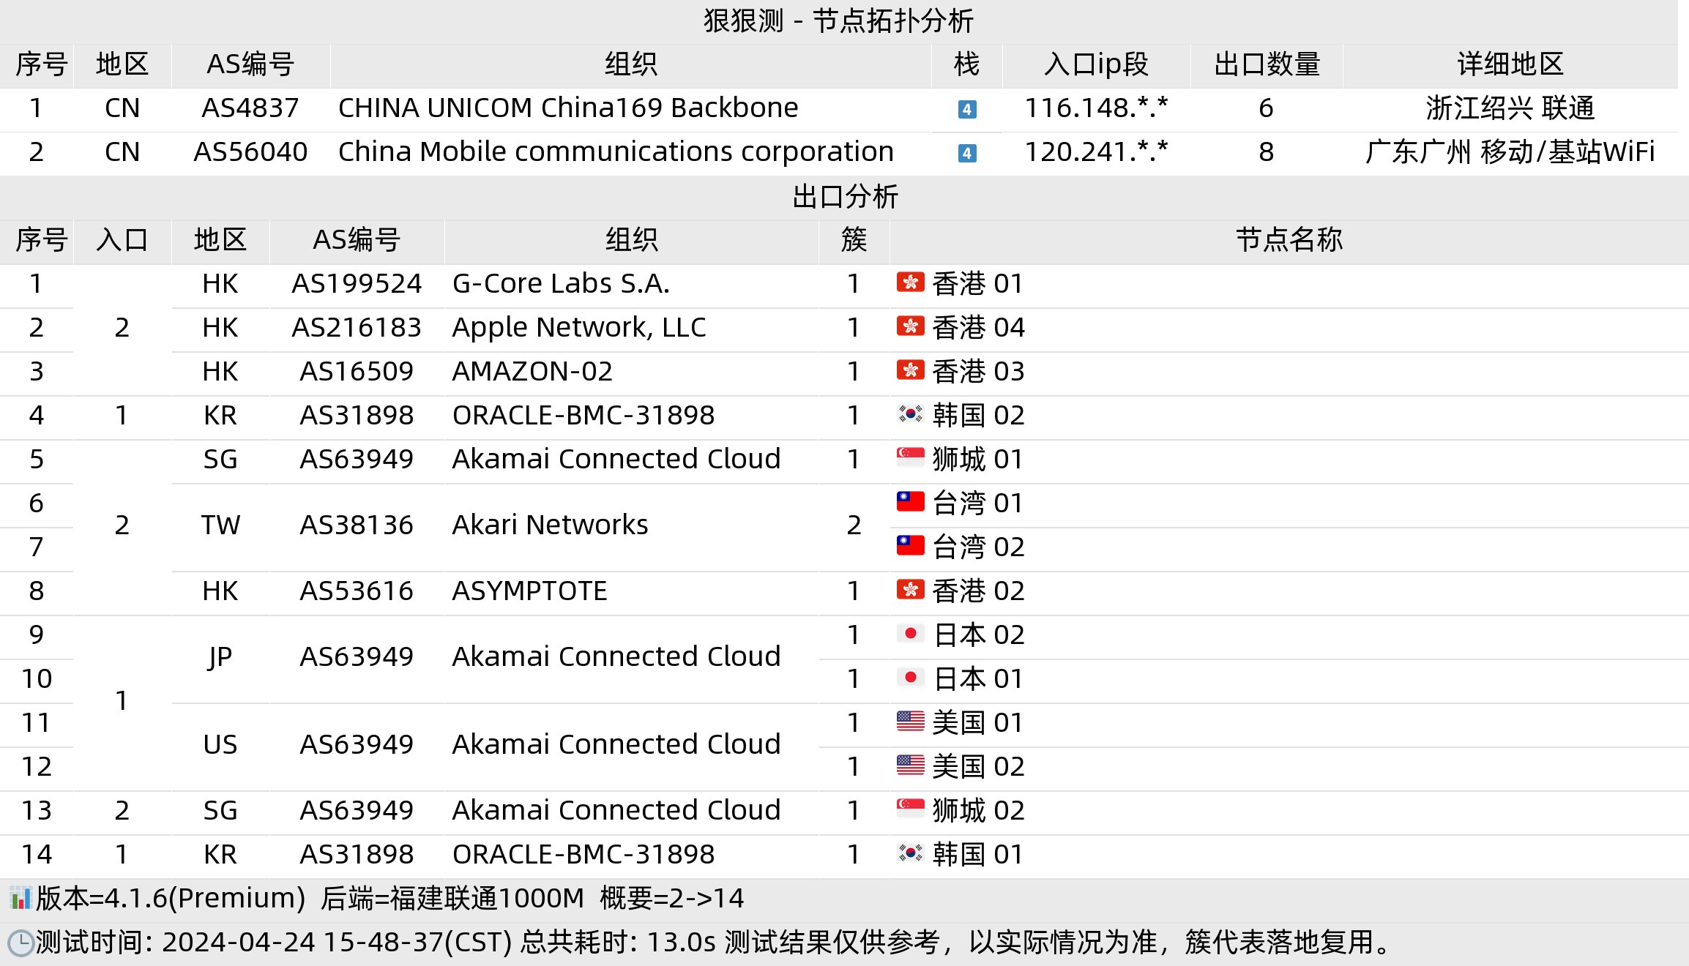
Task: Click the IPv4 stack badge for AS56040
Action: (x=967, y=154)
